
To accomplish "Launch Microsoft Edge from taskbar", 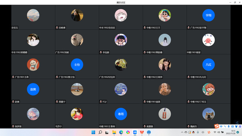I will coord(121,132).
